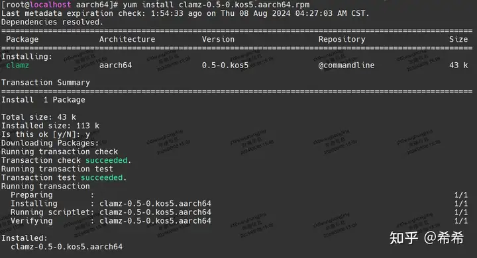This screenshot has height=258, width=477.
Task: Select the root@localhost prompt text
Action: click(x=38, y=5)
